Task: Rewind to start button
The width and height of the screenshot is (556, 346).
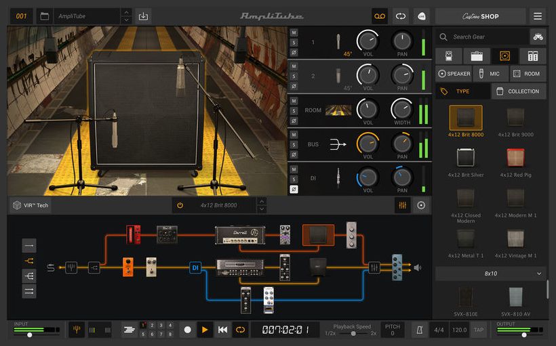Action: click(x=222, y=330)
